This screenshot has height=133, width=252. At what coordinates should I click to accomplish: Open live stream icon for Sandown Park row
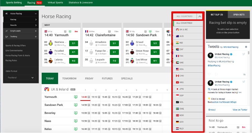pyautogui.click(x=76, y=105)
